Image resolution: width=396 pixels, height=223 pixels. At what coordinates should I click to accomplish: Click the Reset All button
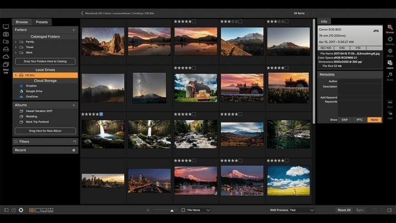pyautogui.click(x=344, y=210)
